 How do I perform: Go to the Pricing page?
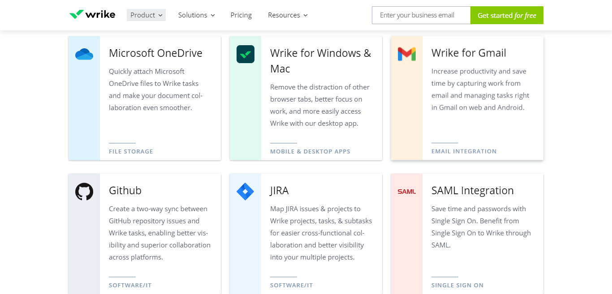[x=241, y=15]
